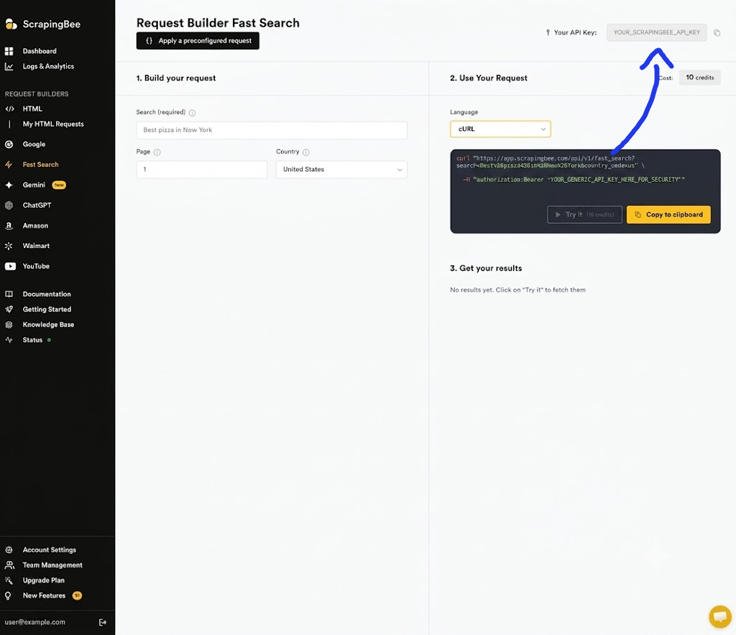The width and height of the screenshot is (736, 635).
Task: Click the Upgrade Plan icon
Action: (9, 580)
